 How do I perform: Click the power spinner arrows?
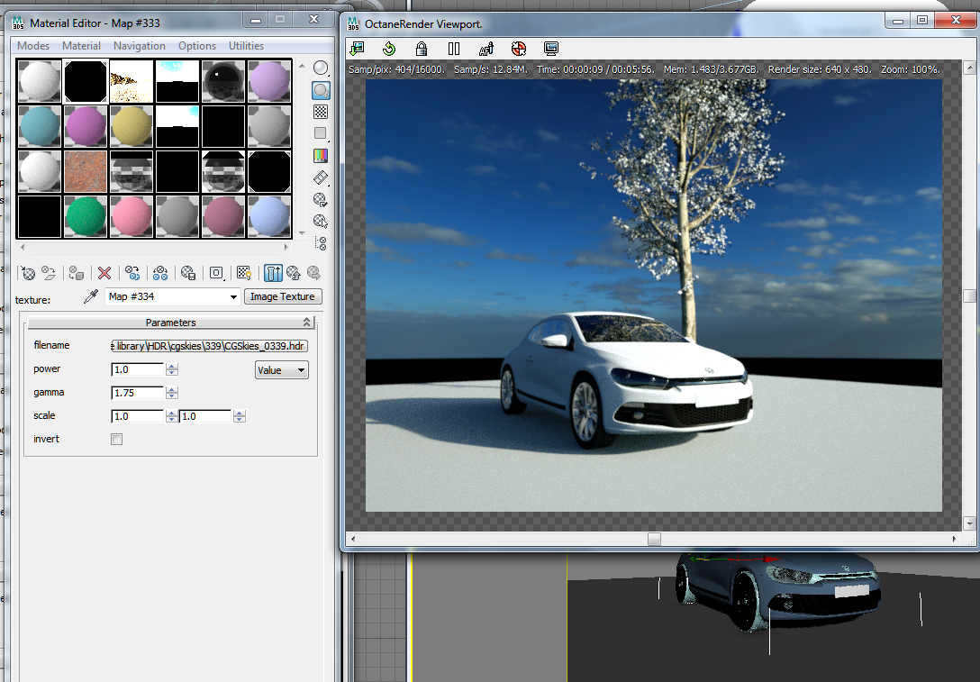click(172, 369)
